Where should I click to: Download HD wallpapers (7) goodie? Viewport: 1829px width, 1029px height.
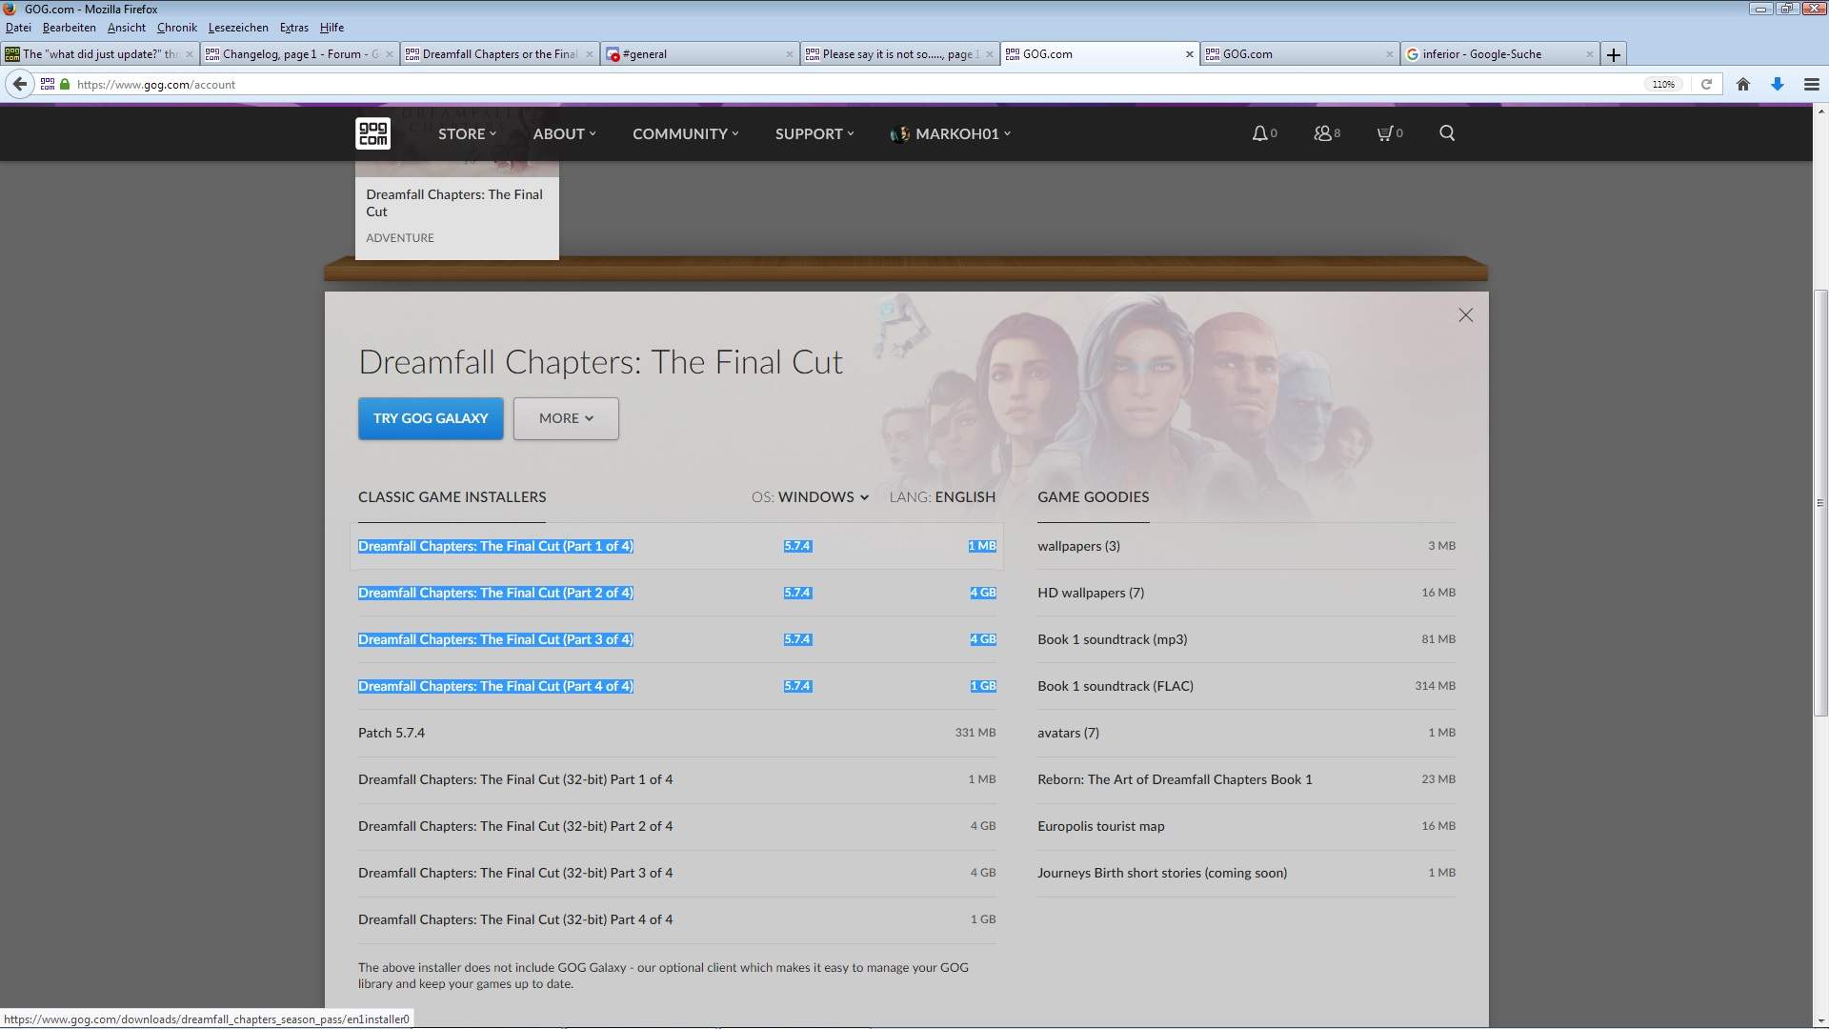tap(1246, 593)
